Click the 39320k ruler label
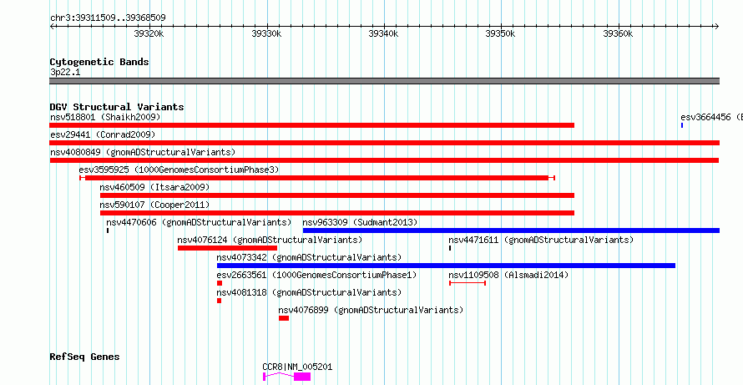743x385 pixels. (149, 33)
